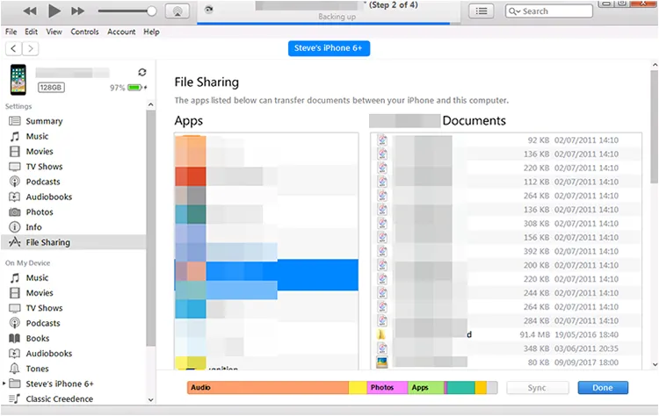Click main pane scroll down arrow
This screenshot has width=659, height=416.
(655, 364)
